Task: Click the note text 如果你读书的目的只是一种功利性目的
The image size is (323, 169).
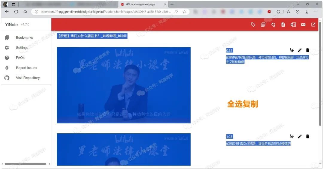Action: pos(267,59)
